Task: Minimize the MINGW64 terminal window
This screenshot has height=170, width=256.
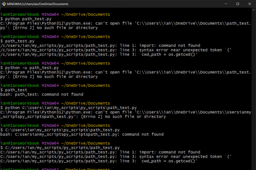Action: (226, 4)
